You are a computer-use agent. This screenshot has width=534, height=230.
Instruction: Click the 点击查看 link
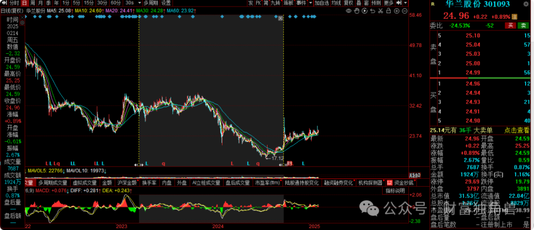[x=517, y=130]
